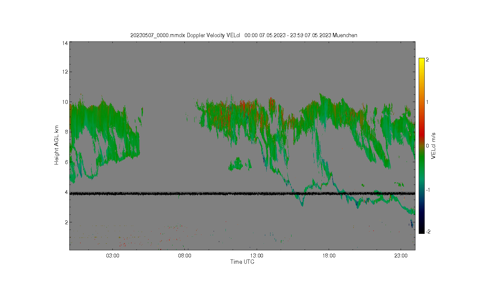Click the colorbar label '0'
This screenshot has width=493, height=296.
[427, 146]
